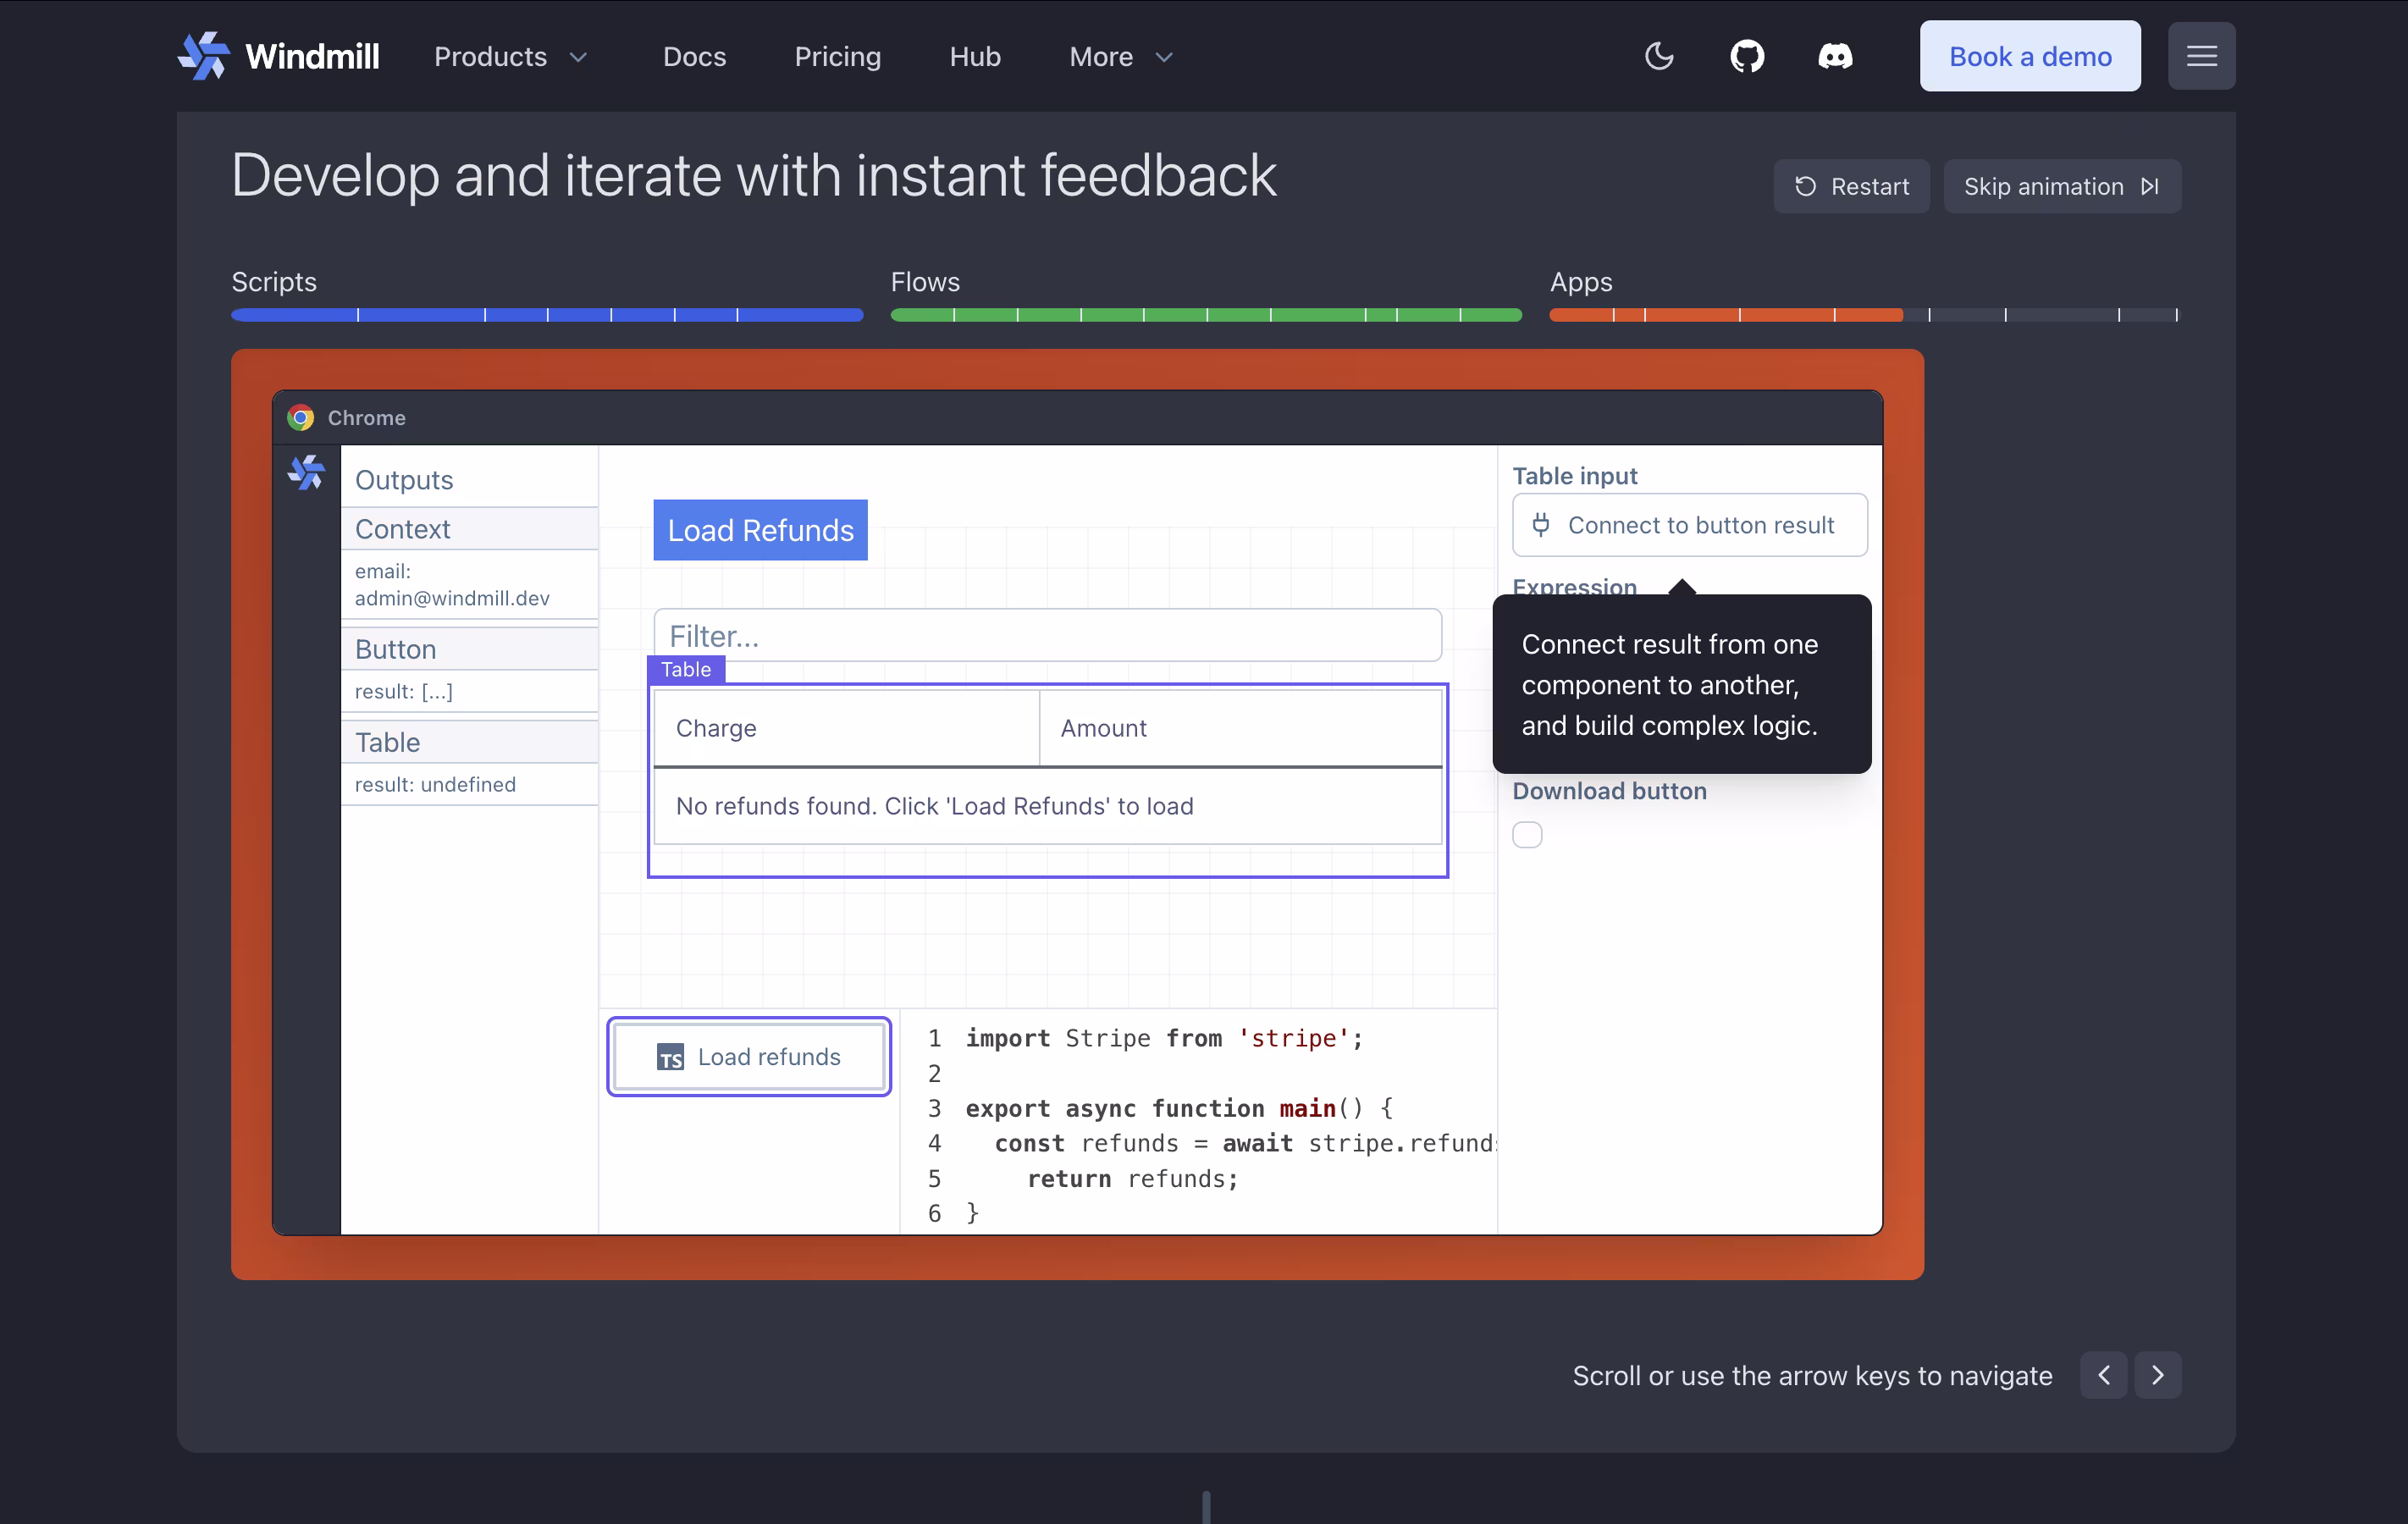This screenshot has height=1524, width=2408.
Task: Go to next slide with right arrow
Action: (2157, 1375)
